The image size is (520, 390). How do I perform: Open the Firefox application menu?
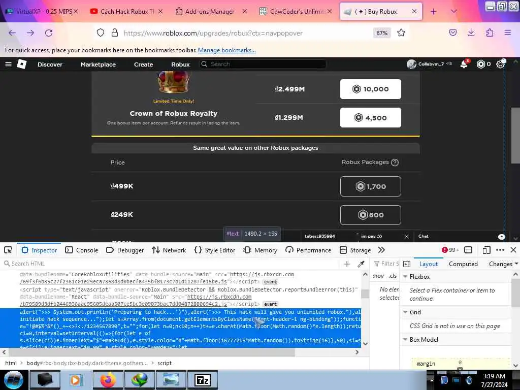coord(508,32)
